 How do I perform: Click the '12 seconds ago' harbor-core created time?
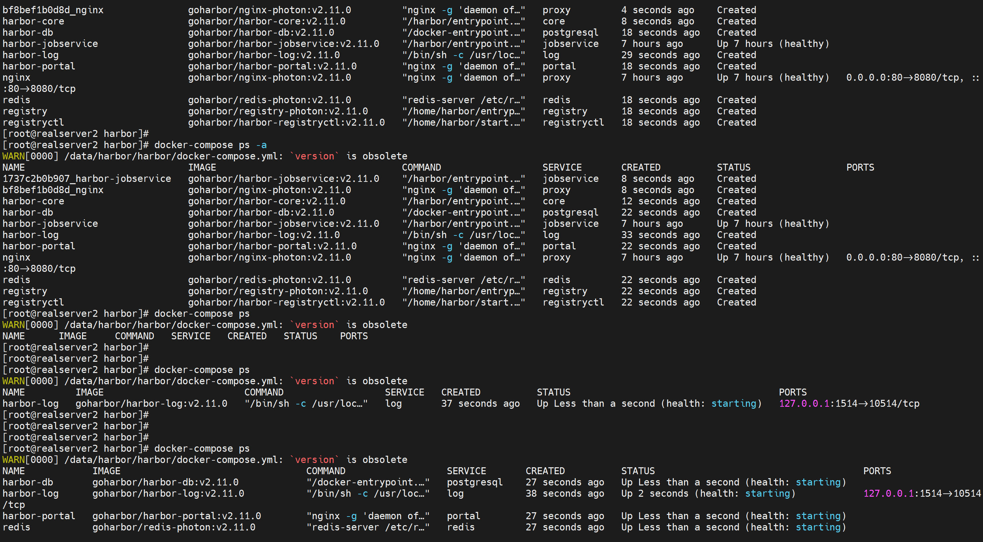tap(660, 201)
